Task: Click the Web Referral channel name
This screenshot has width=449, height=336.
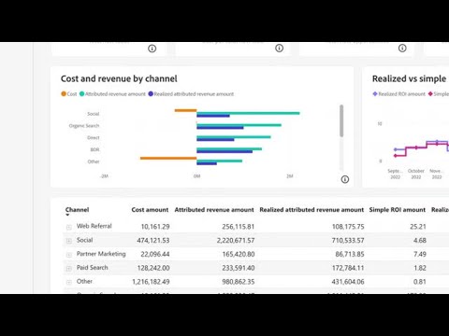Action: coord(94,226)
